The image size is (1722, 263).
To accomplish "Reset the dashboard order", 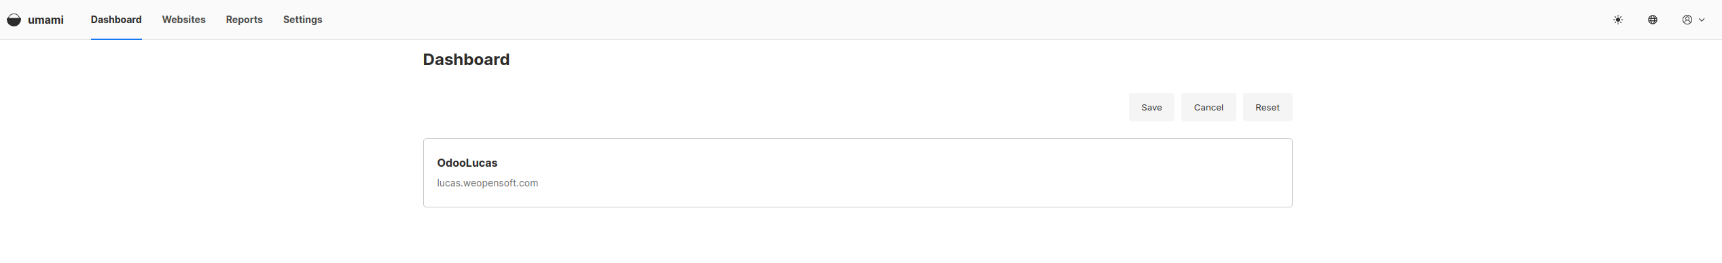I will (x=1268, y=107).
